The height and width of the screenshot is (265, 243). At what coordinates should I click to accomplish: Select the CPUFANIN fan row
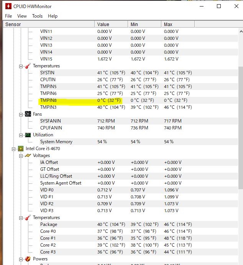coord(139,128)
